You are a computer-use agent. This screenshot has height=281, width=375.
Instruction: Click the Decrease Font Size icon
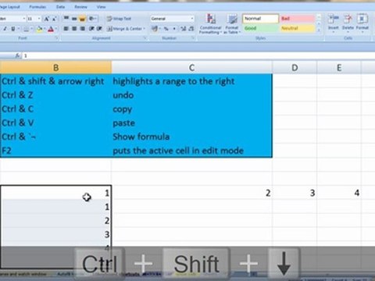click(x=55, y=19)
